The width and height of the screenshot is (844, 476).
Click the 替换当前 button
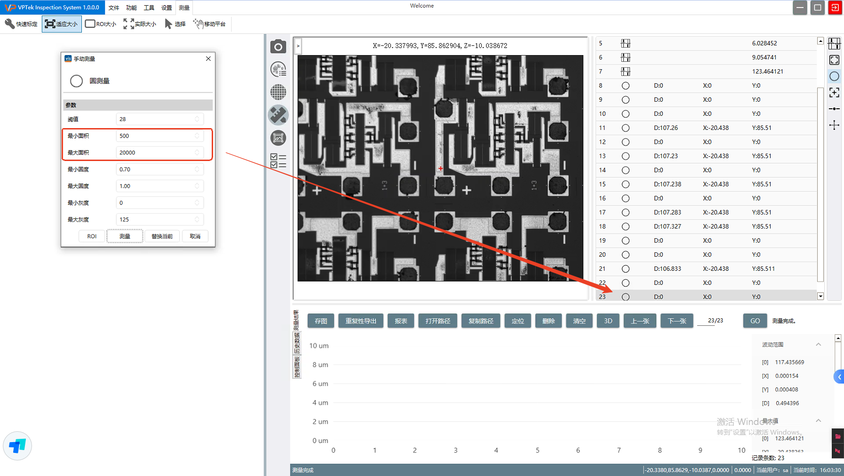(162, 236)
